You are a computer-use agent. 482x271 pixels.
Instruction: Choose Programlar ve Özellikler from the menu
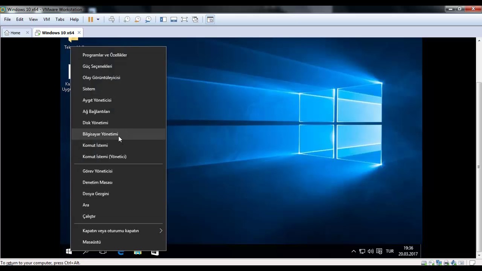(x=118, y=55)
